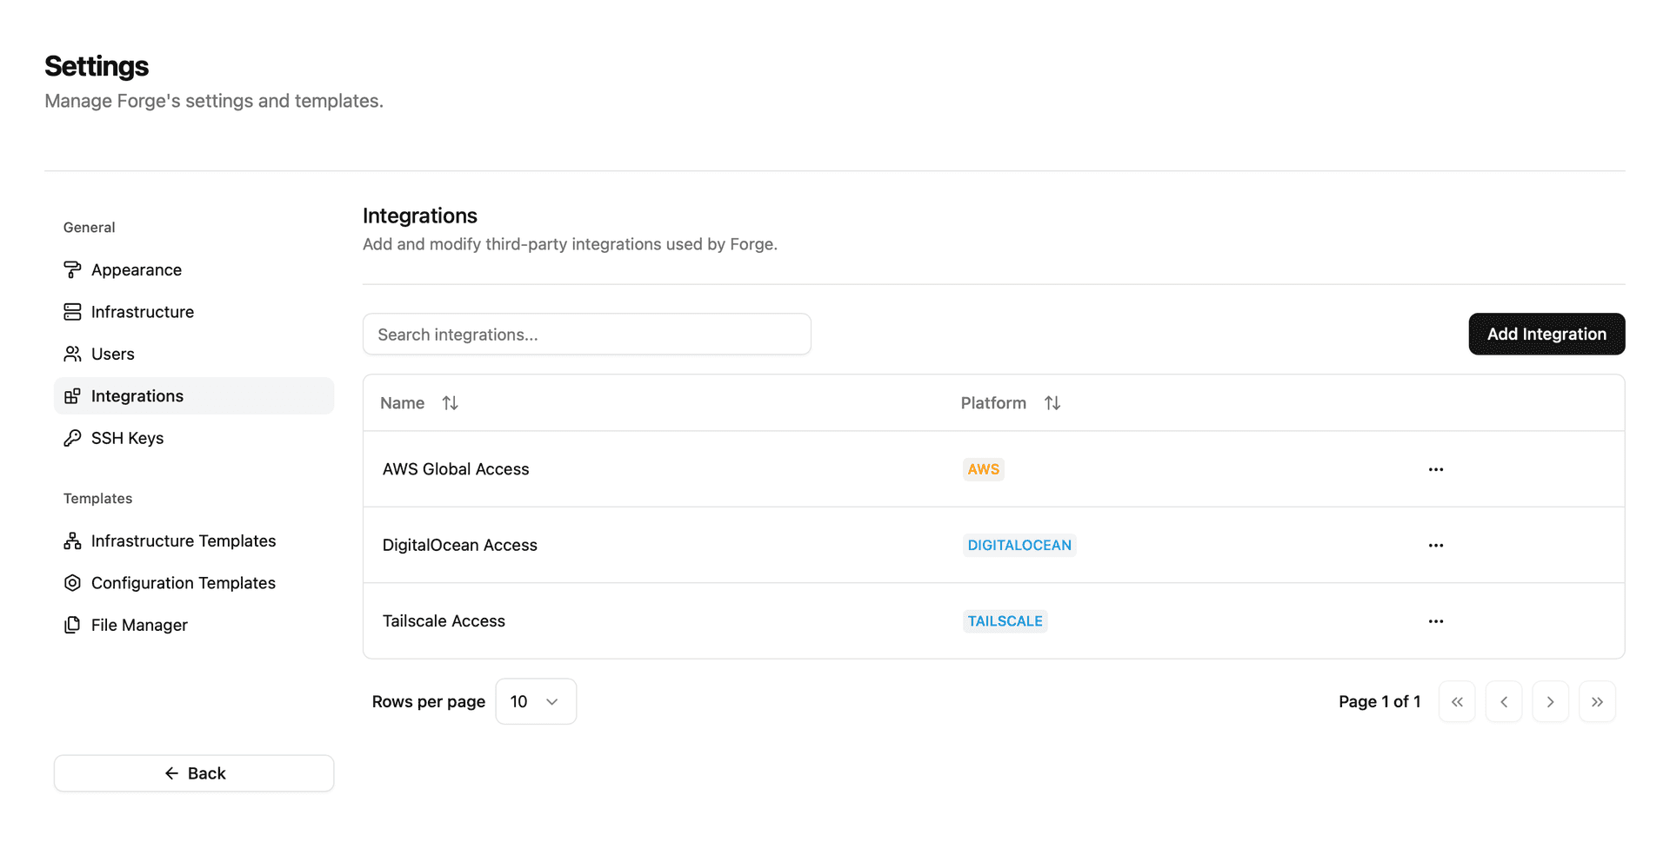Click the Rows per page label
Viewport: 1670px width, 842px height.
point(429,702)
